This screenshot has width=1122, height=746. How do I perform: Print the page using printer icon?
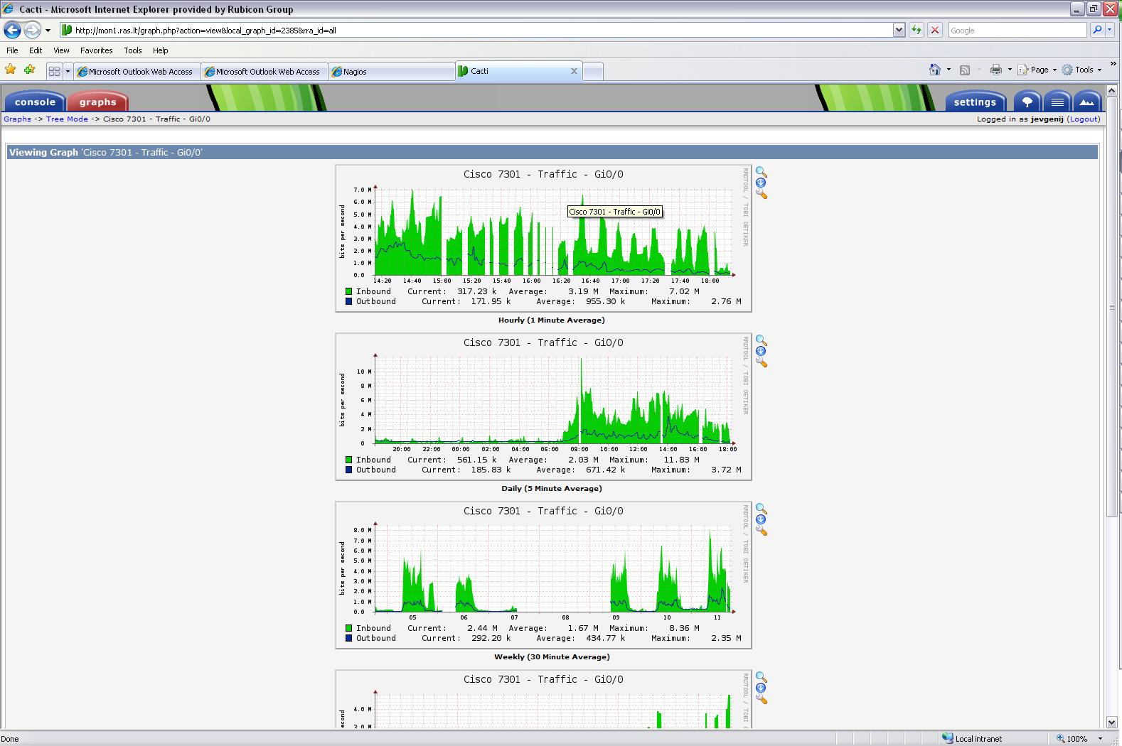click(x=996, y=70)
